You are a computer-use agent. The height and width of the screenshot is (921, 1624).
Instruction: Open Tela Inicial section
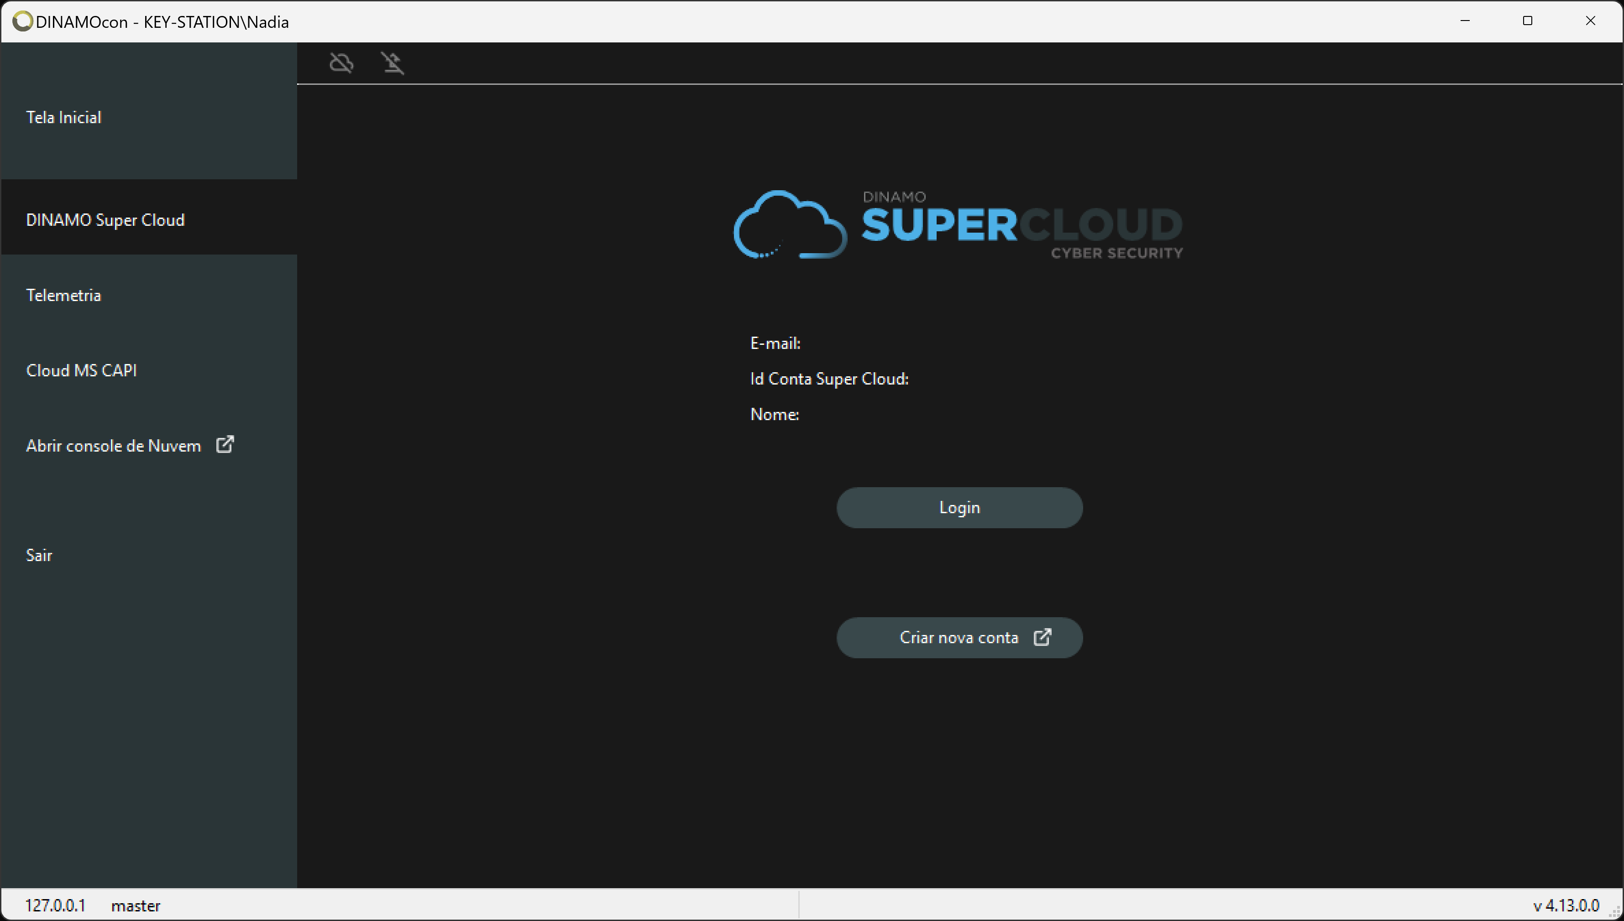tap(63, 116)
